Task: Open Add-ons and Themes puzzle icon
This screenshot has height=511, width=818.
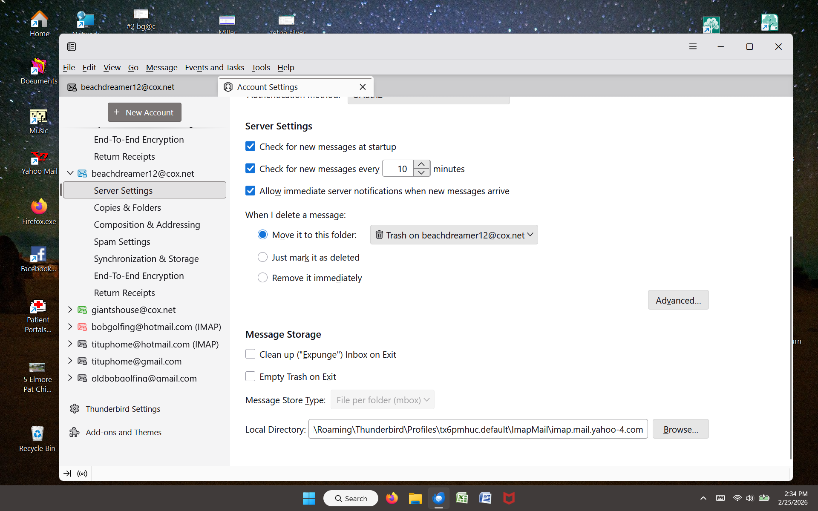Action: coord(75,432)
